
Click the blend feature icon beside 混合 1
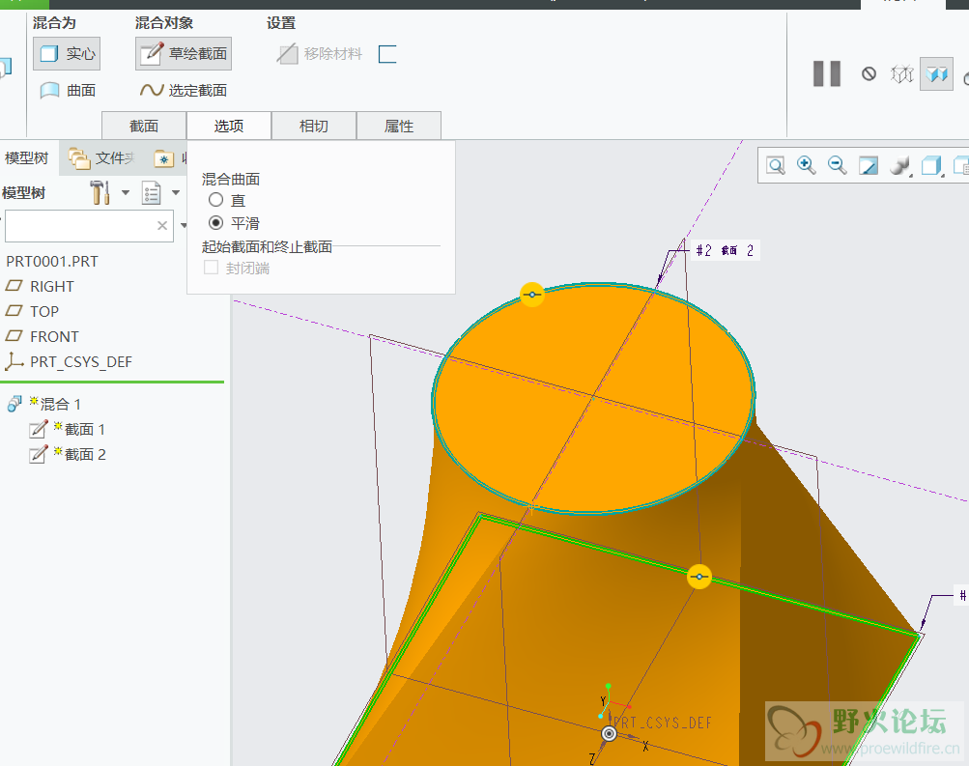pyautogui.click(x=14, y=404)
